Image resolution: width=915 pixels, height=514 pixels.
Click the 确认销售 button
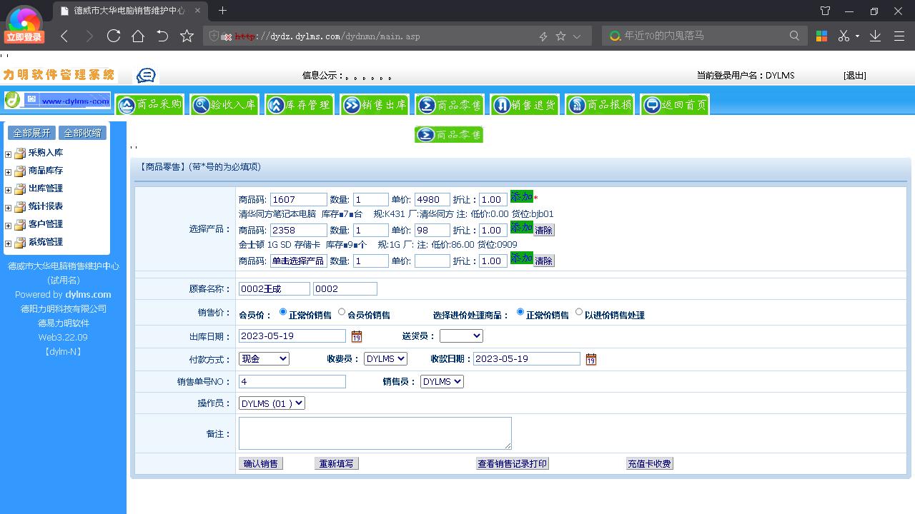(x=260, y=463)
